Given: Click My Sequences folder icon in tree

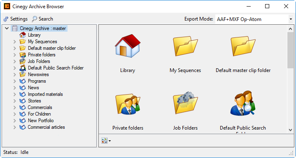Looking at the screenshot, I should [23, 42].
